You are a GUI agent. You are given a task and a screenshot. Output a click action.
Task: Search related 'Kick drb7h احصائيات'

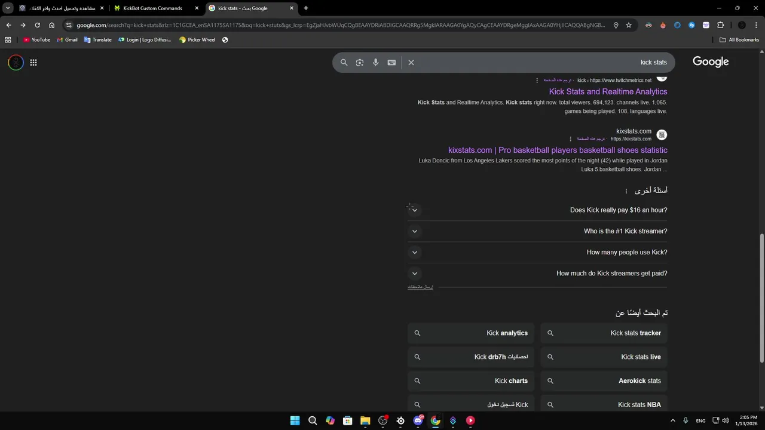click(471, 357)
